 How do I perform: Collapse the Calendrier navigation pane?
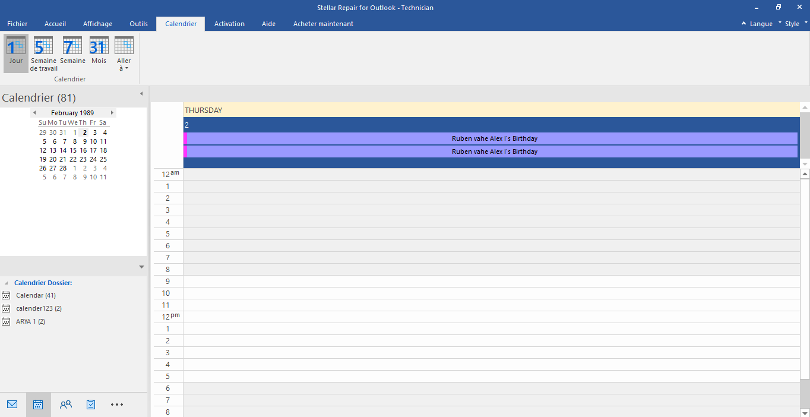(x=141, y=94)
